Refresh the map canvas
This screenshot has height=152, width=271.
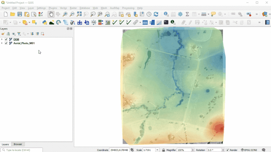tap(156, 14)
